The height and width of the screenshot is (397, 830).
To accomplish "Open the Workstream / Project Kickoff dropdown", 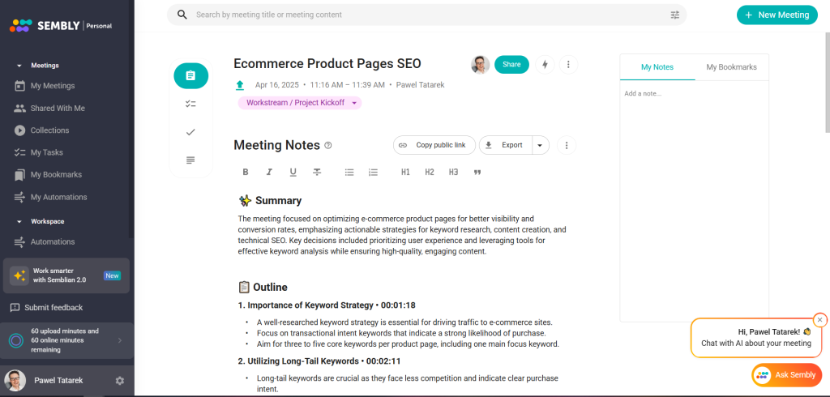I will pyautogui.click(x=300, y=103).
